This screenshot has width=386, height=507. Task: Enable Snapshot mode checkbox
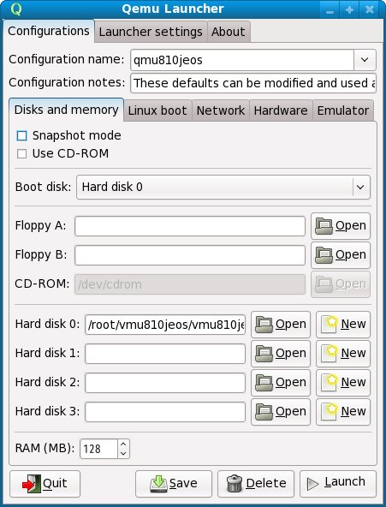[21, 136]
